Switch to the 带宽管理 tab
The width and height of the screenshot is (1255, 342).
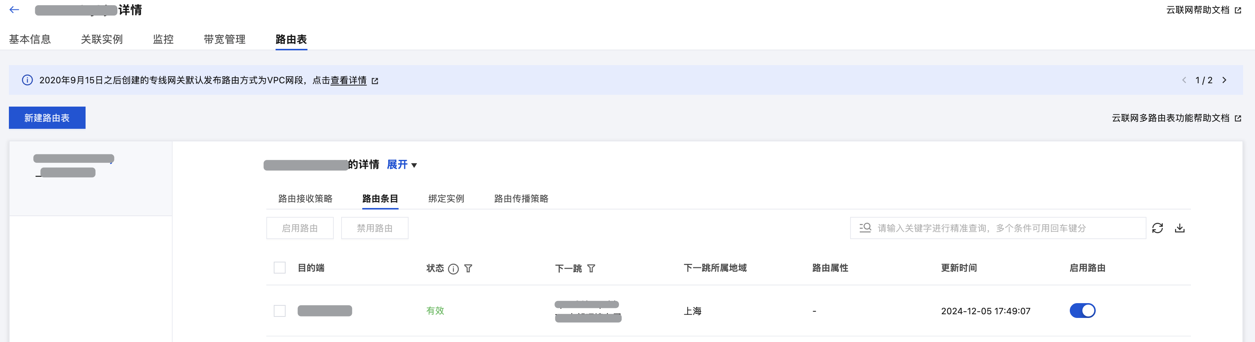(x=224, y=39)
